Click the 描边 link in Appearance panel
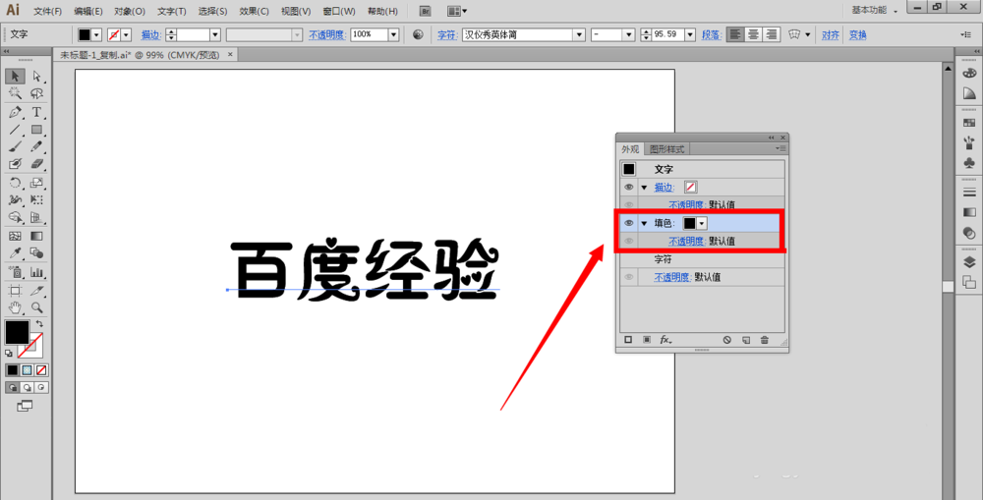This screenshot has height=500, width=983. (664, 187)
